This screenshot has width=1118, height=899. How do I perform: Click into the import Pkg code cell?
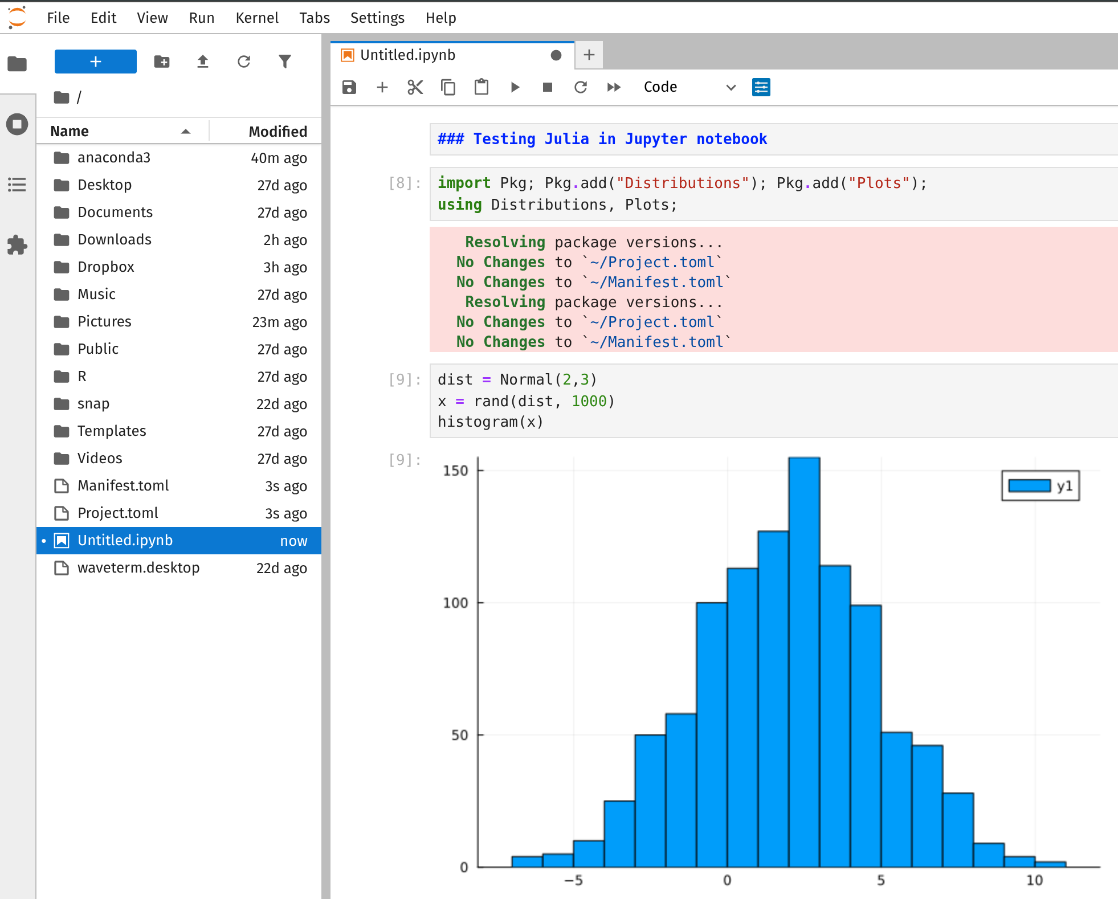pyautogui.click(x=773, y=194)
